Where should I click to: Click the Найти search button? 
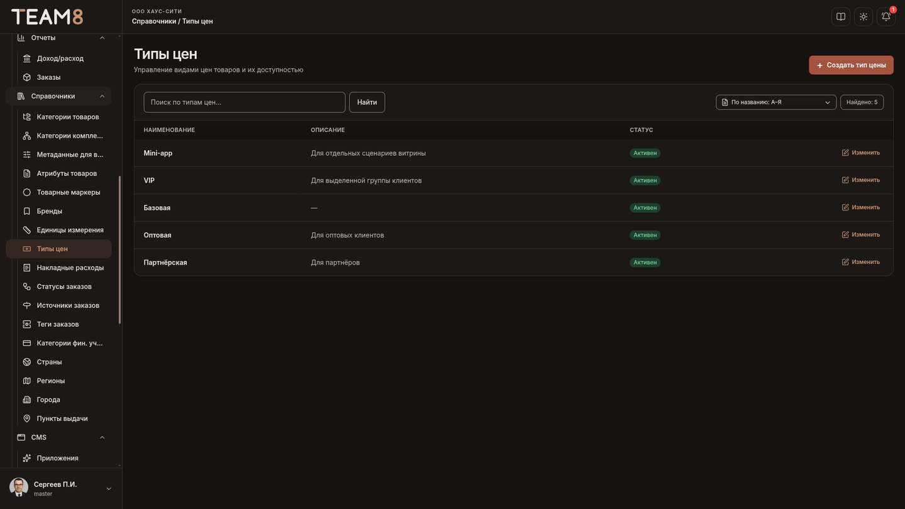[x=367, y=102]
